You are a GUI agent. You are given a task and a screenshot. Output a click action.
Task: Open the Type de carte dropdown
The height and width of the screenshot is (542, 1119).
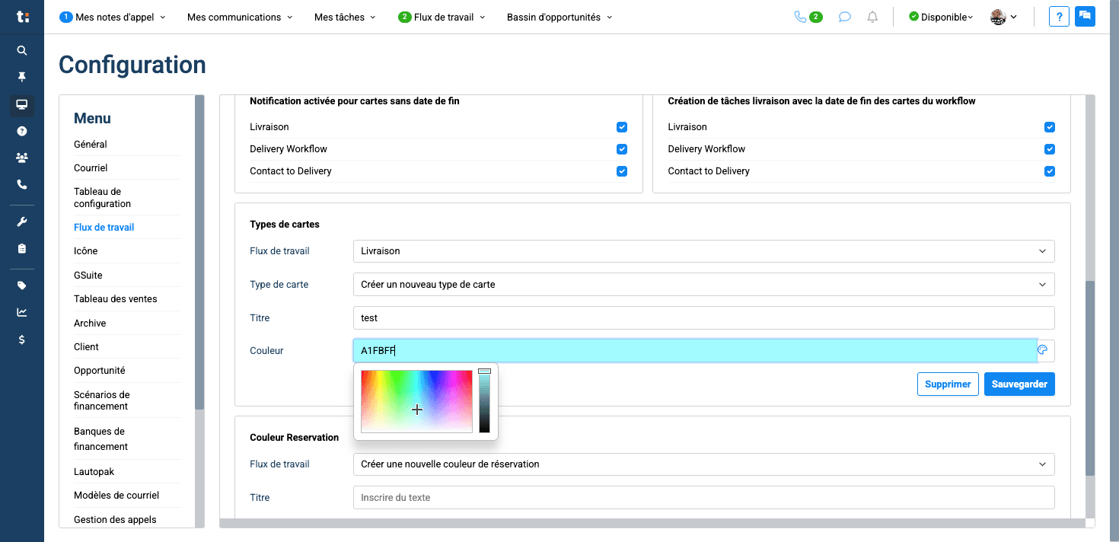pos(703,285)
